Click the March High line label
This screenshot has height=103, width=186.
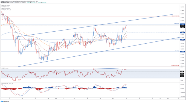[177, 23]
